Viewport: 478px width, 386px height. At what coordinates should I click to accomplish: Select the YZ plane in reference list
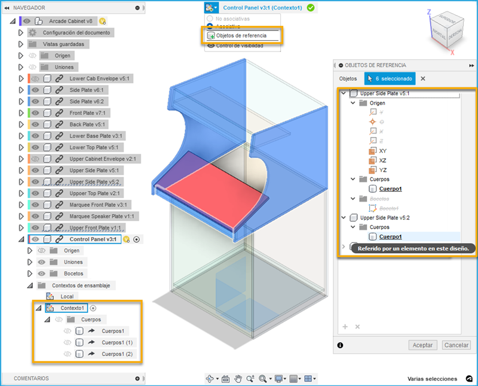(x=383, y=170)
